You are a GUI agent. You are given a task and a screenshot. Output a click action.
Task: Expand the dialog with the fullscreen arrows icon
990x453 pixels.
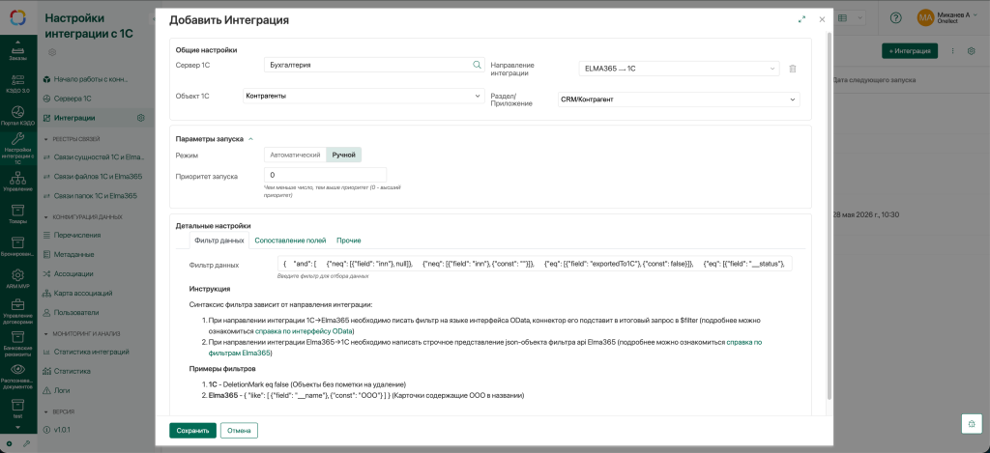[x=801, y=19]
